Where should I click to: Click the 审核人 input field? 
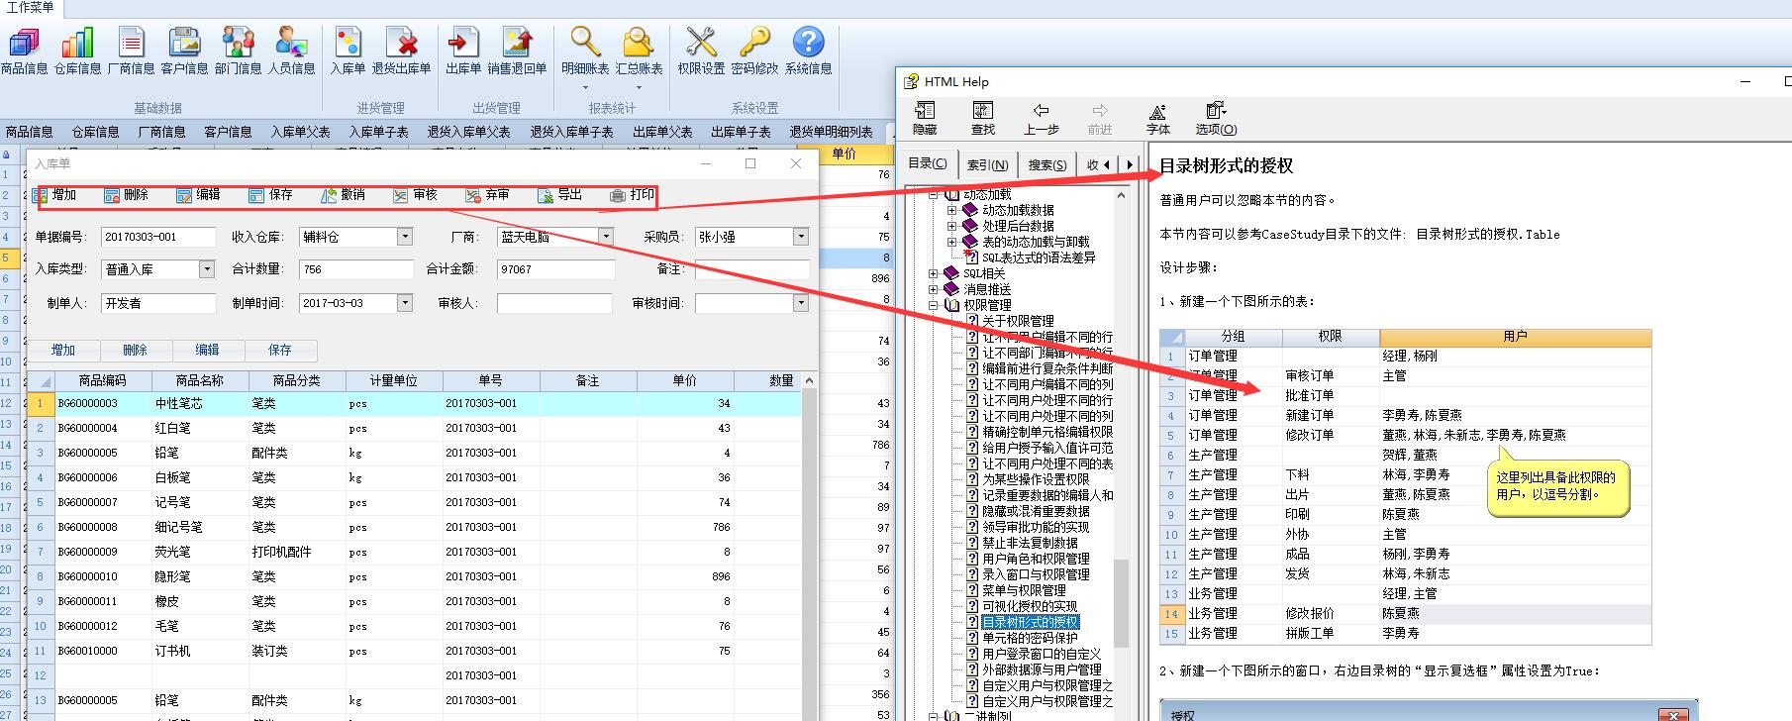pyautogui.click(x=555, y=303)
